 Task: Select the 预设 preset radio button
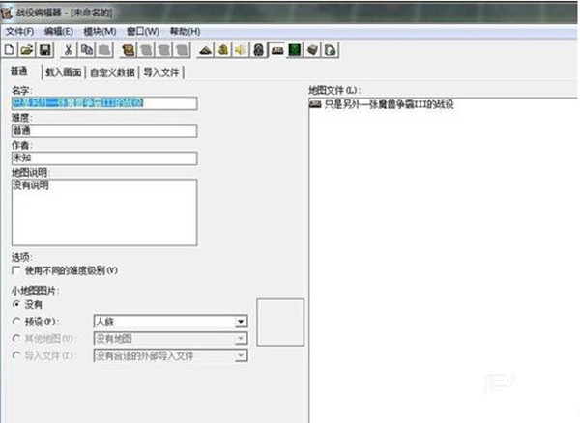pyautogui.click(x=15, y=322)
